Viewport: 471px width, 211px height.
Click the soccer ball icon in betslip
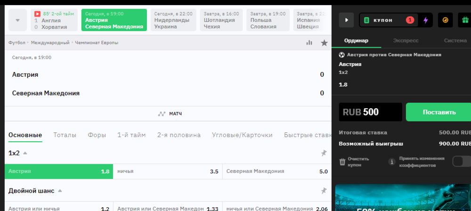341,55
